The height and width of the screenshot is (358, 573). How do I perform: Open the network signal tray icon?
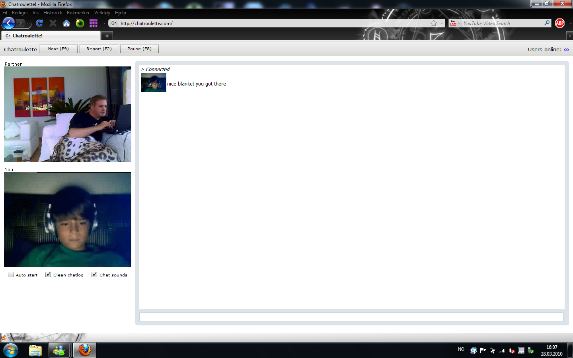pyautogui.click(x=502, y=350)
